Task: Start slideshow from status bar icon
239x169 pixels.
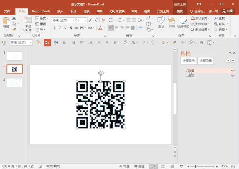Action: [182, 166]
